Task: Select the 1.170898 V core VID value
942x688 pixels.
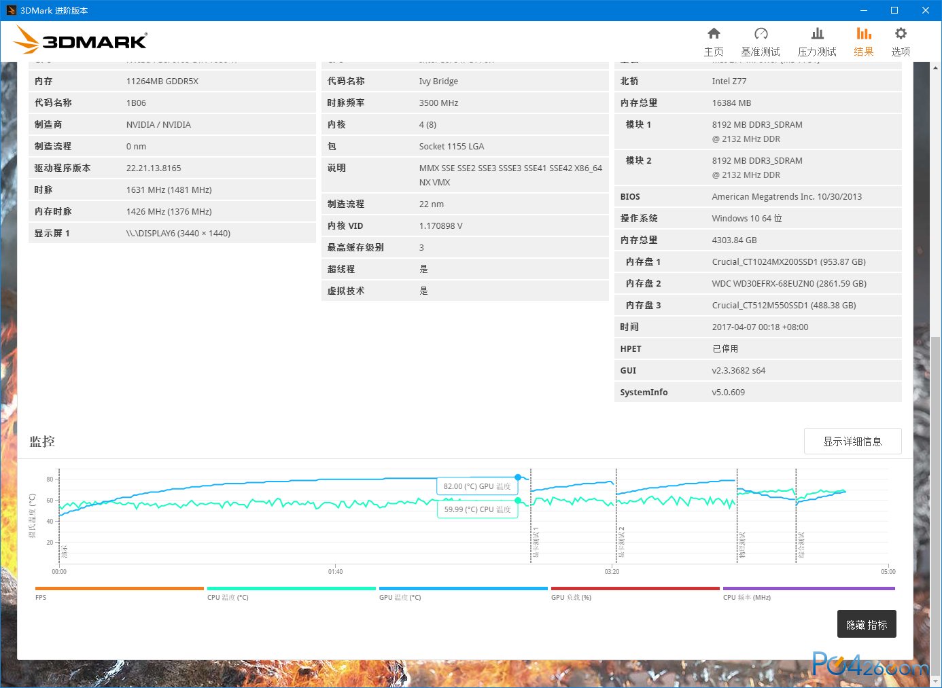Action: pyautogui.click(x=440, y=226)
